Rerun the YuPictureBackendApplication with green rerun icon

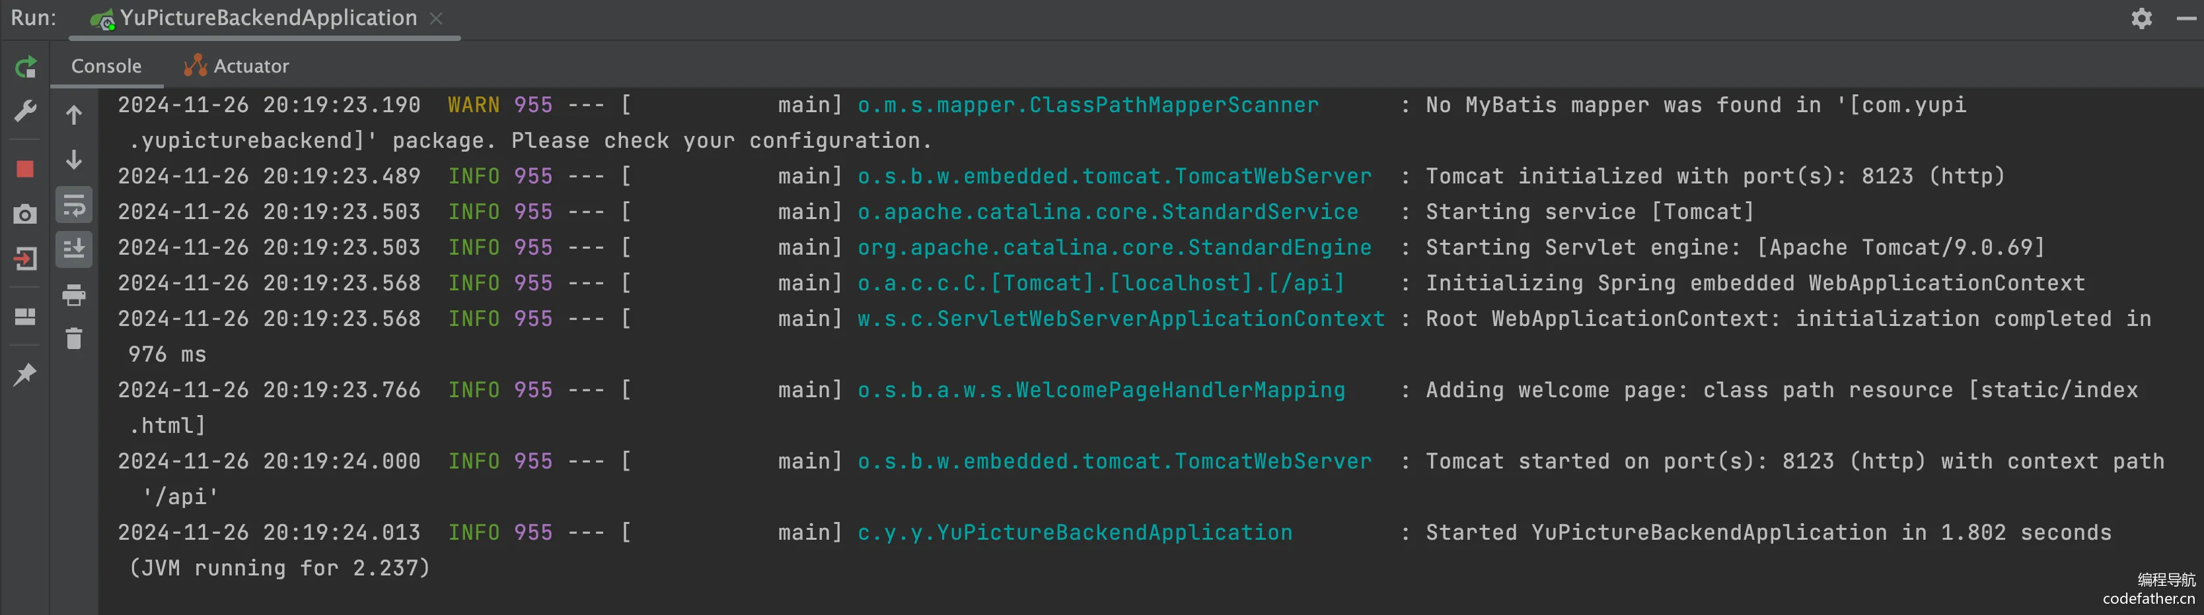[26, 67]
